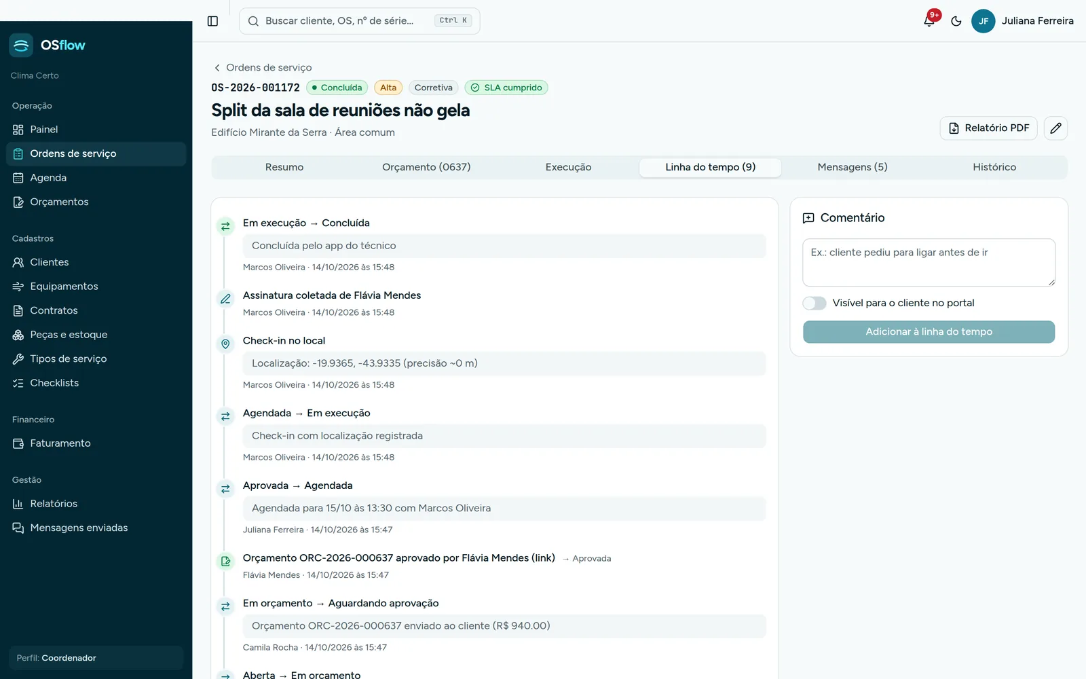Screen dimensions: 1086x679
Task: Open the Orçamento (0637) tab
Action: (x=426, y=167)
